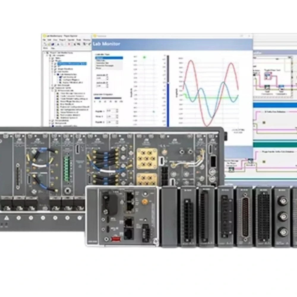Click the horizontal slider in Lab Monitor
This screenshot has height=297, width=297.
[x=108, y=98]
